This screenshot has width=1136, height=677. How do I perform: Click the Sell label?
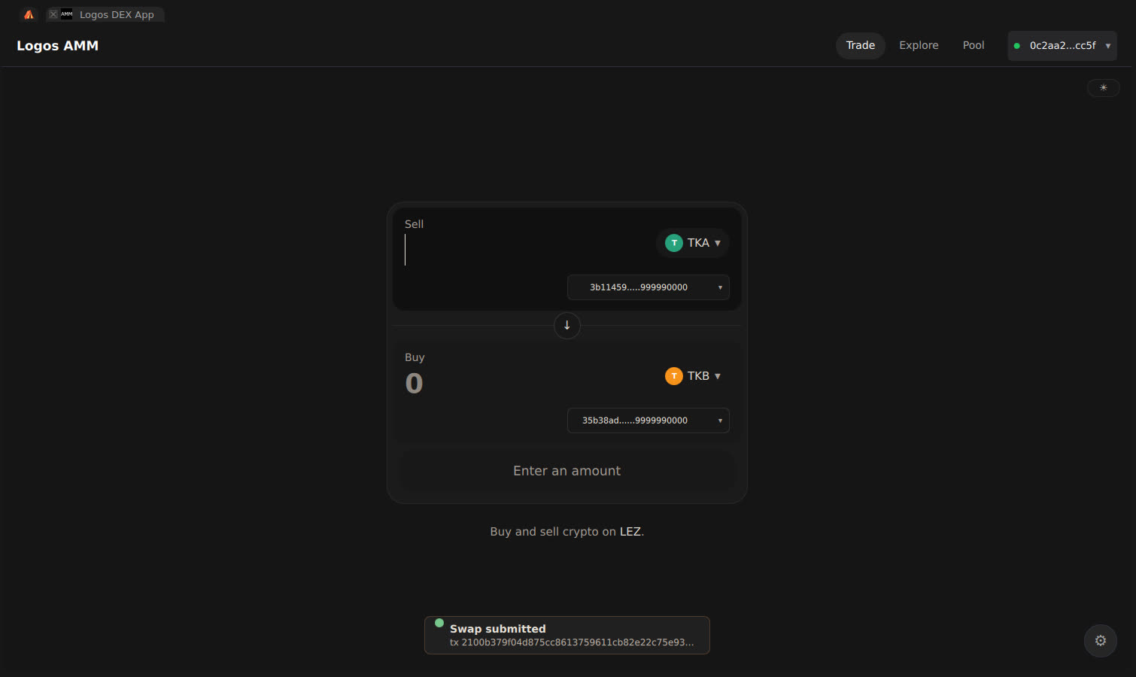pos(414,224)
